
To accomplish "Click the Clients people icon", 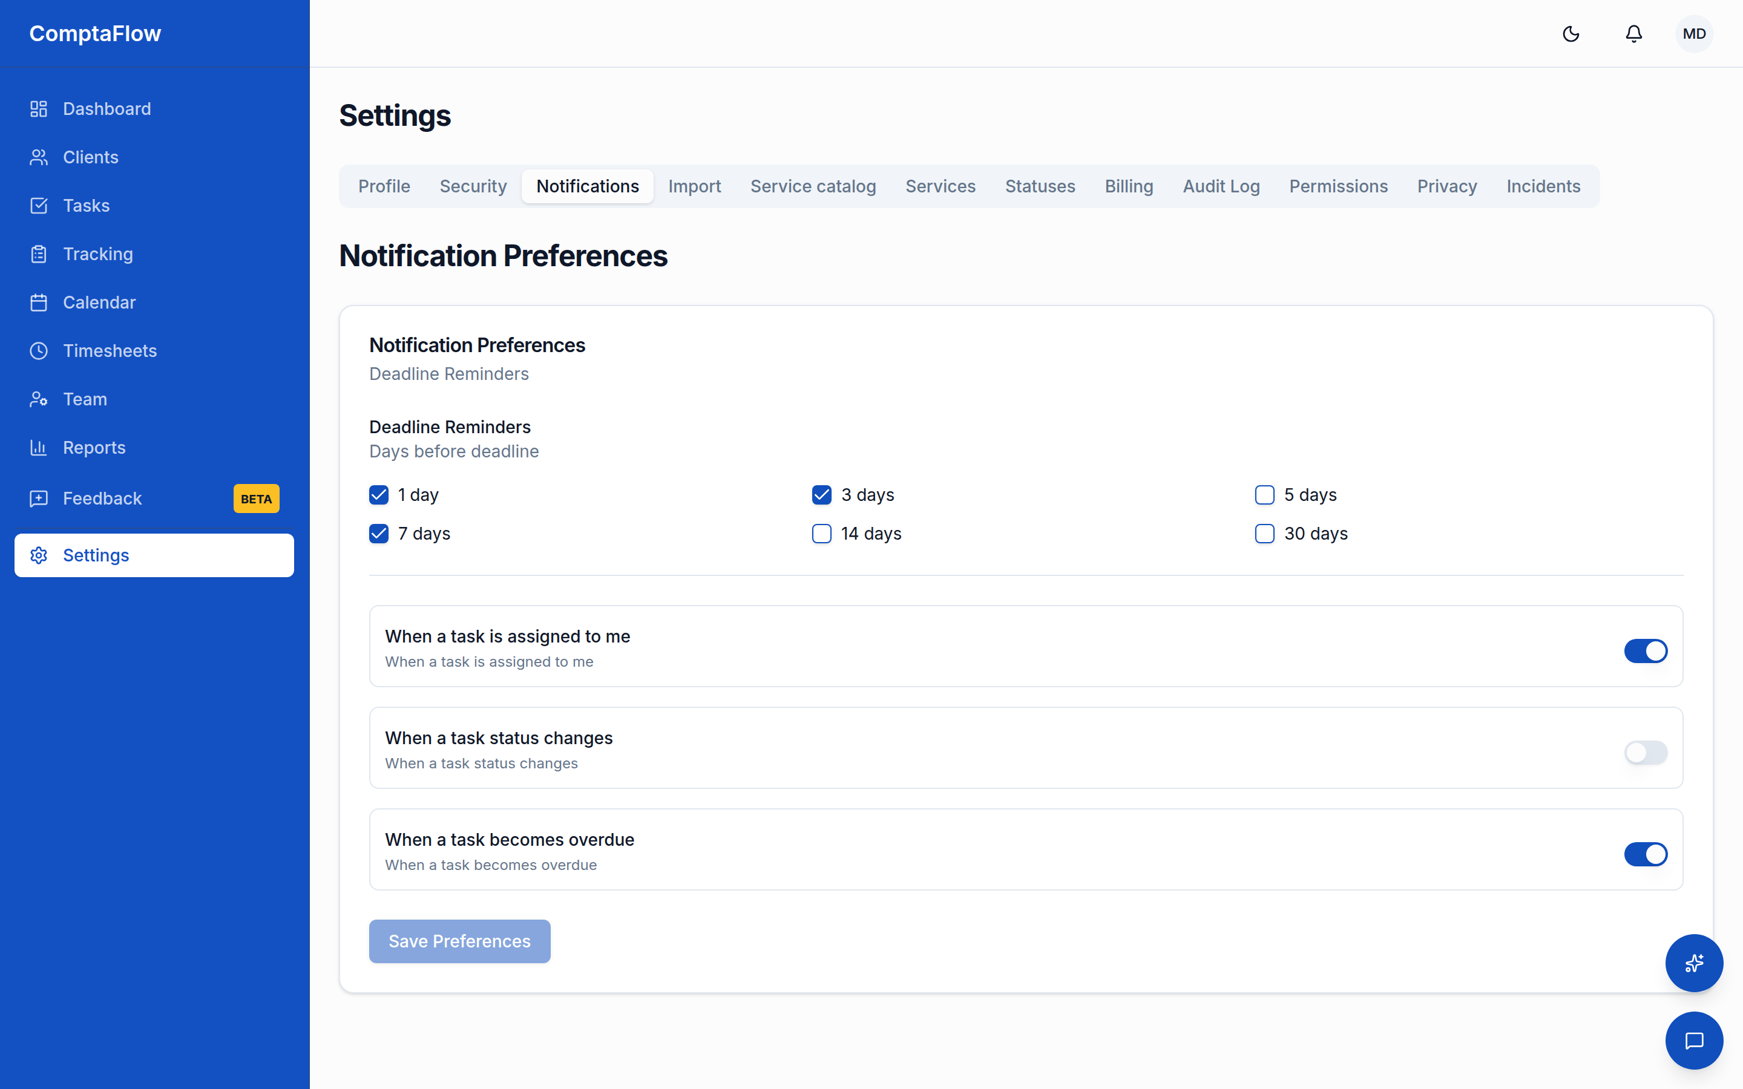I will pyautogui.click(x=39, y=157).
